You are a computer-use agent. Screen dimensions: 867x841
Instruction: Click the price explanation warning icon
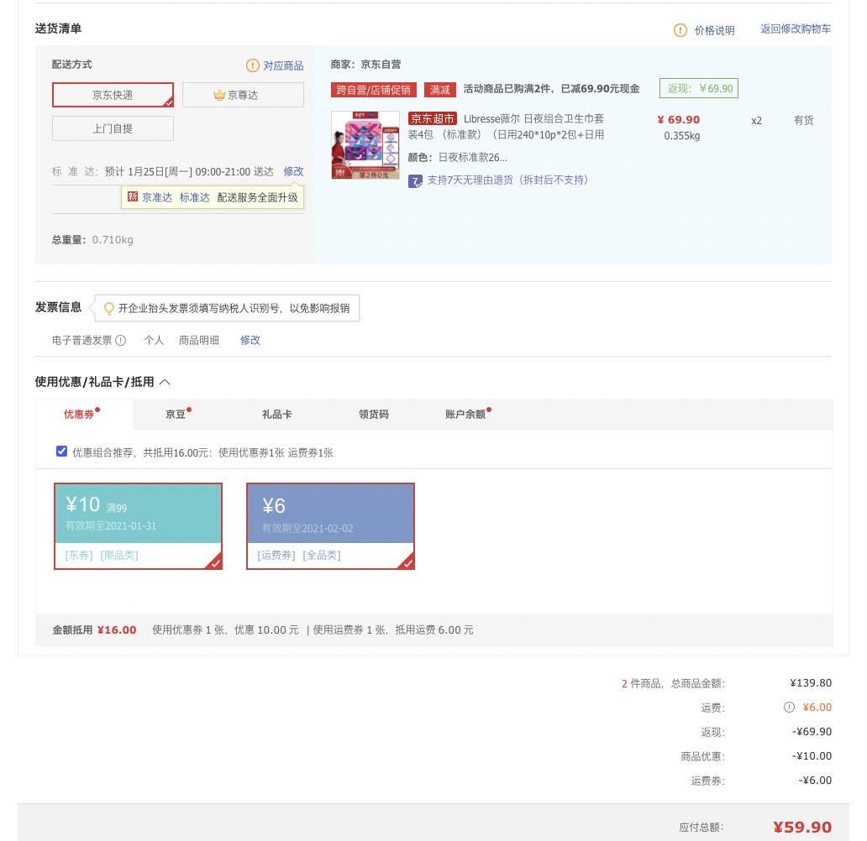coord(680,30)
